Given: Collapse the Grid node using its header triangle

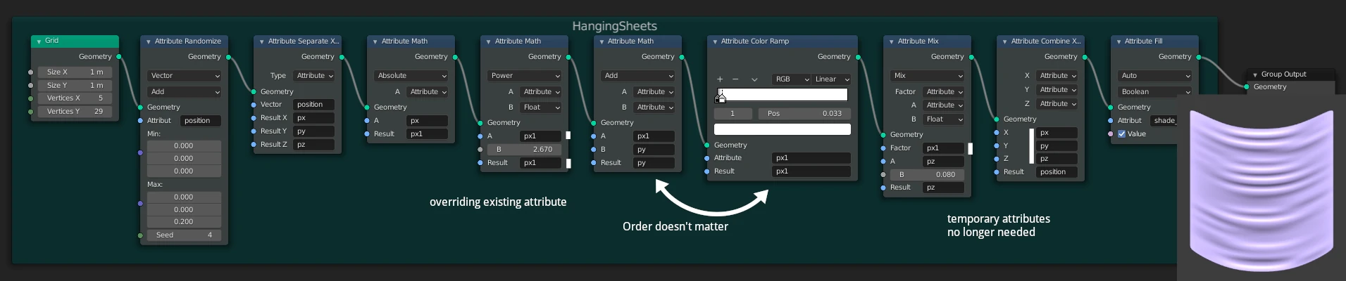Looking at the screenshot, I should point(39,41).
